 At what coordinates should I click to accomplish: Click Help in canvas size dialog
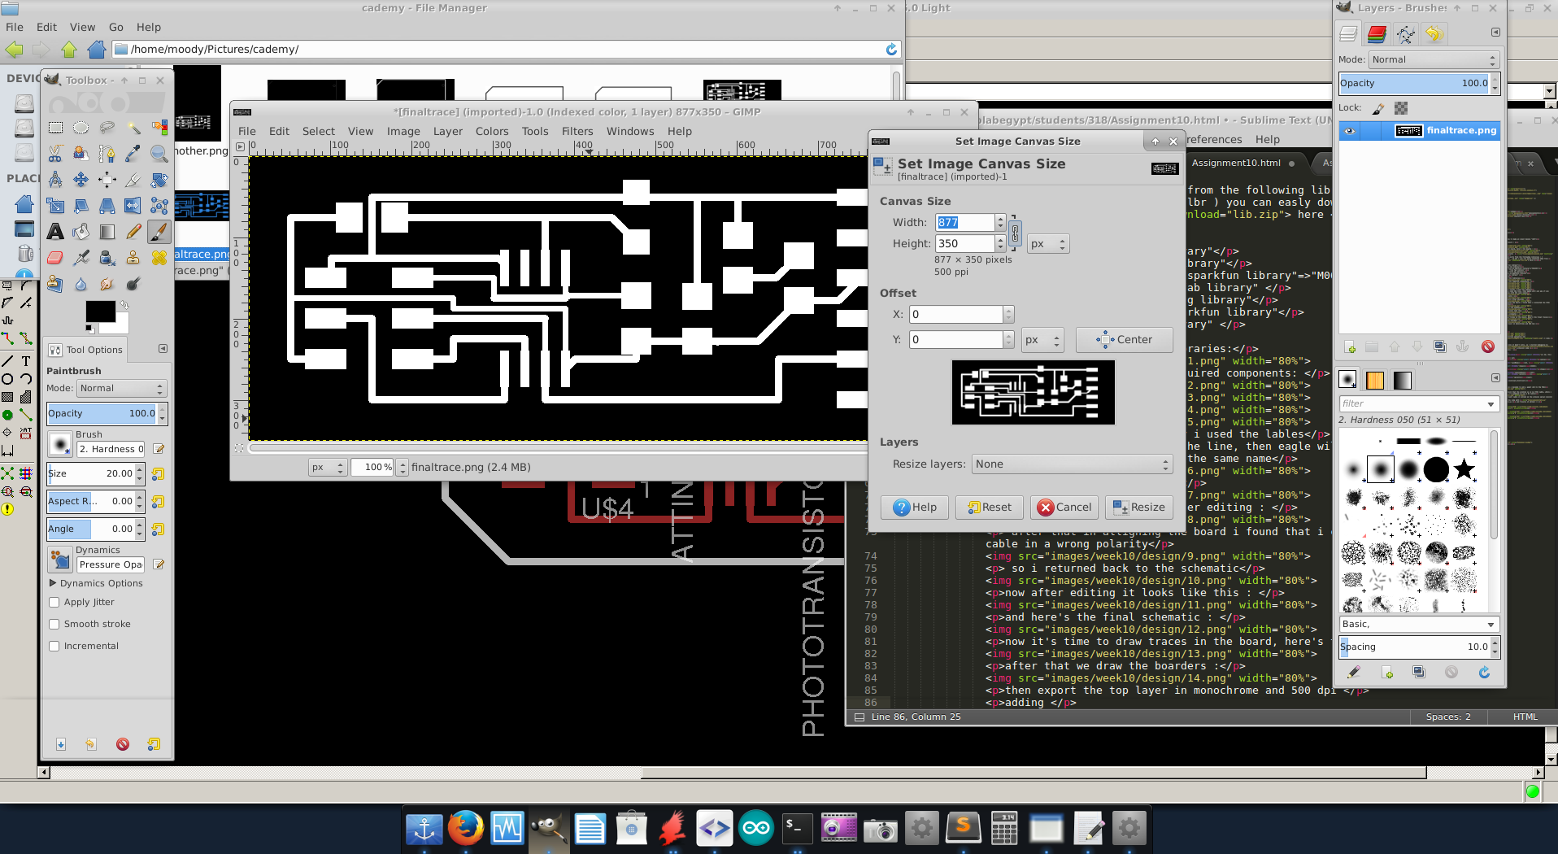(x=915, y=508)
